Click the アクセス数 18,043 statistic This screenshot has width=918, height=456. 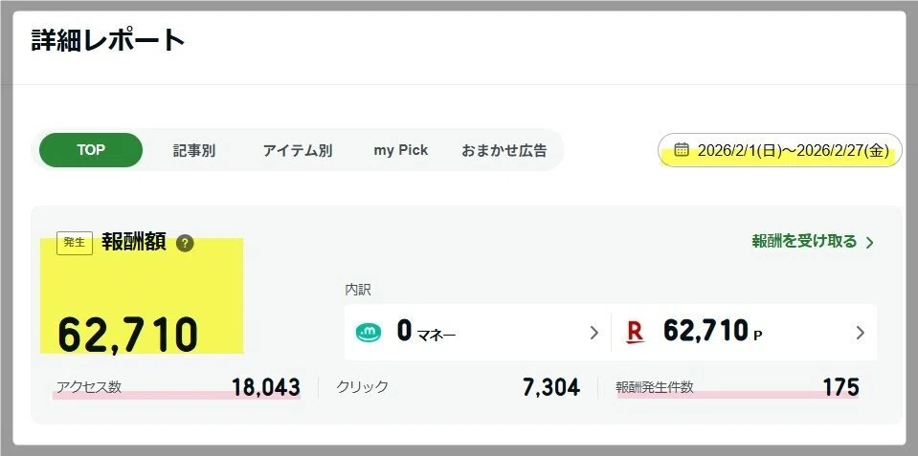[x=177, y=387]
